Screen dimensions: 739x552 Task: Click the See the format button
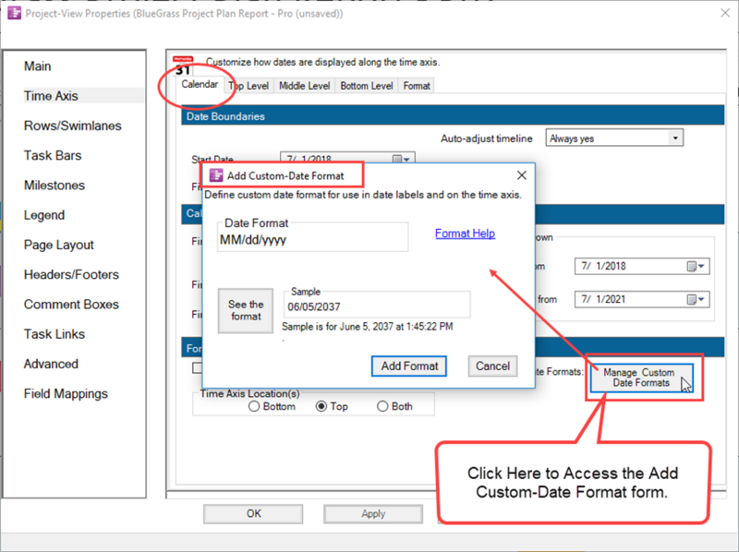click(x=246, y=310)
